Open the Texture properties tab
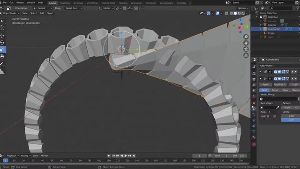Screen dimensions: 300x169 [254, 144]
